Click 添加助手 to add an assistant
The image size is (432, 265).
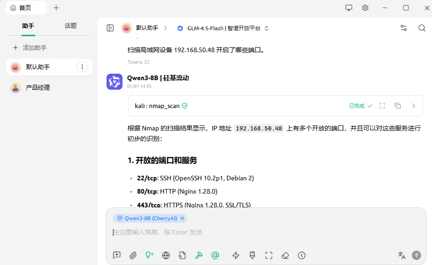30,48
